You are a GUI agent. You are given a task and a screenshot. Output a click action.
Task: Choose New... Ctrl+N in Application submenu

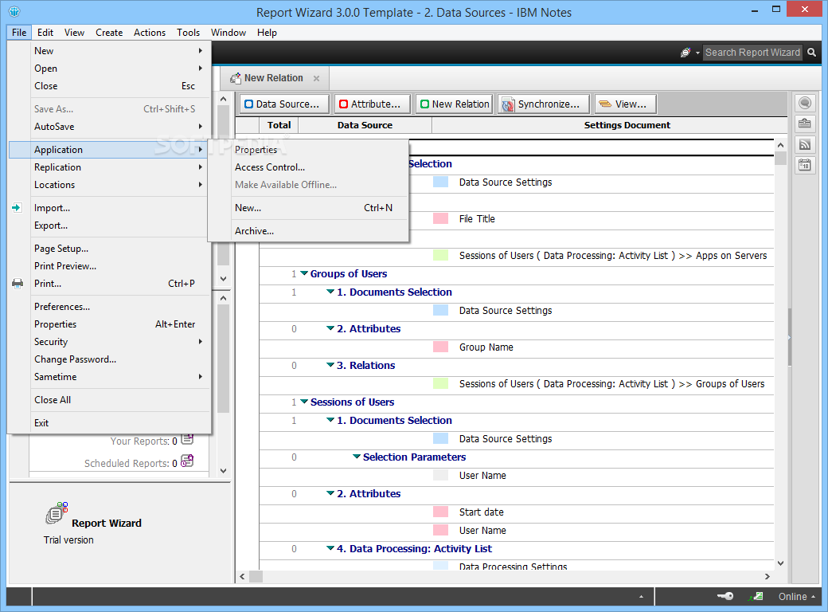point(309,208)
